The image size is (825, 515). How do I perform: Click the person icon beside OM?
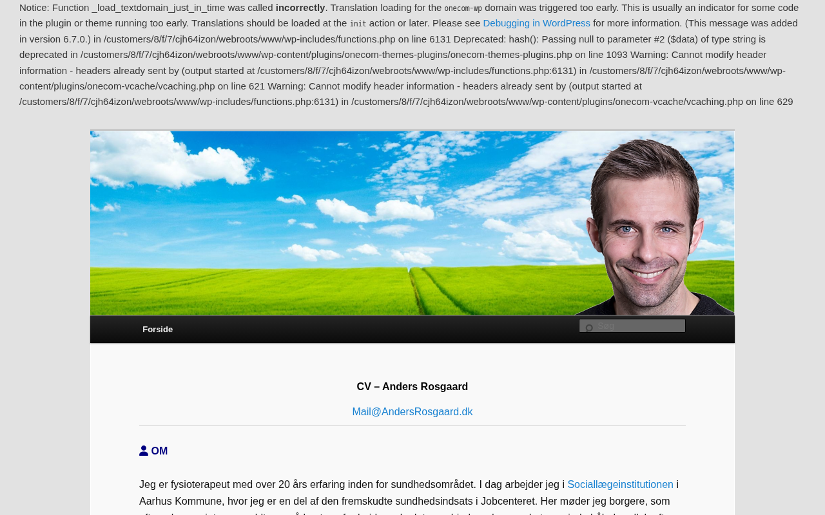[144, 451]
